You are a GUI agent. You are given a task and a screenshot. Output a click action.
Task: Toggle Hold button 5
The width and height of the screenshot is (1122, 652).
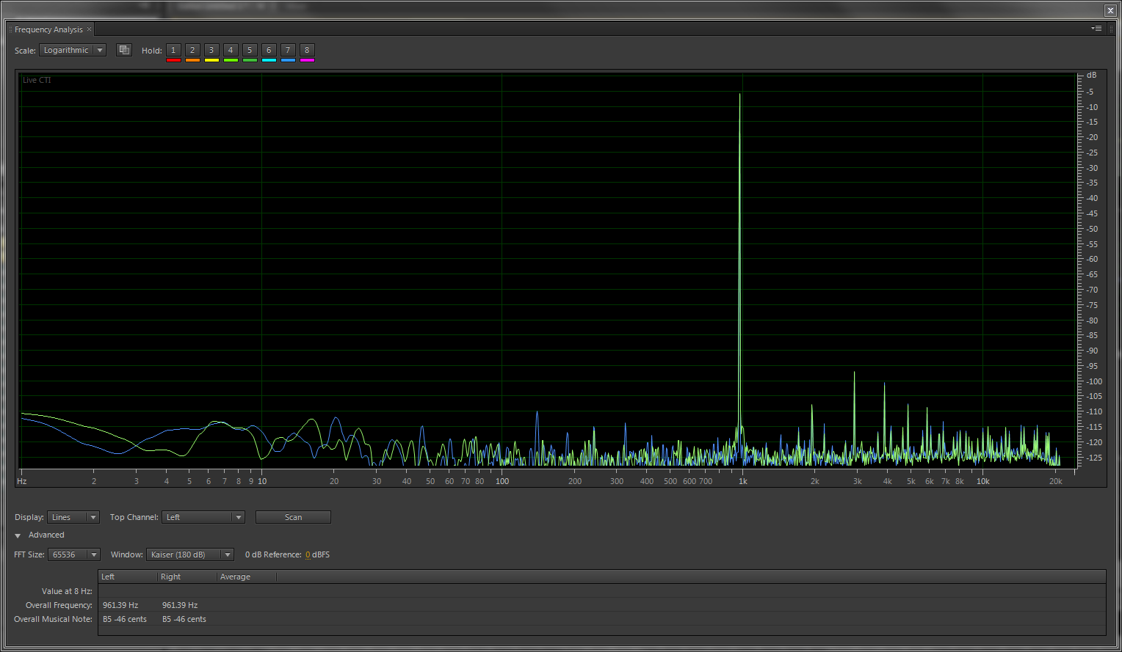[250, 50]
